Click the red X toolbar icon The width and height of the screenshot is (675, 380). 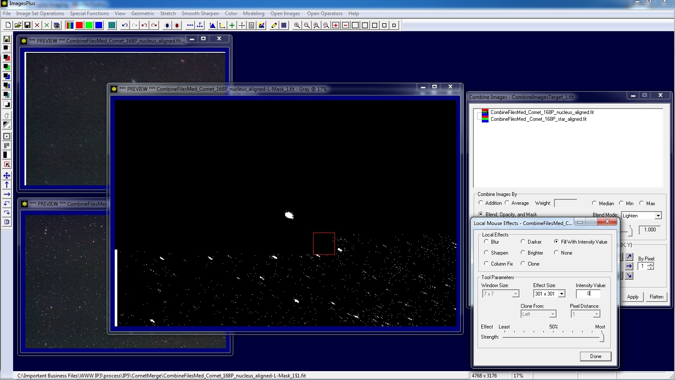pyautogui.click(x=37, y=25)
